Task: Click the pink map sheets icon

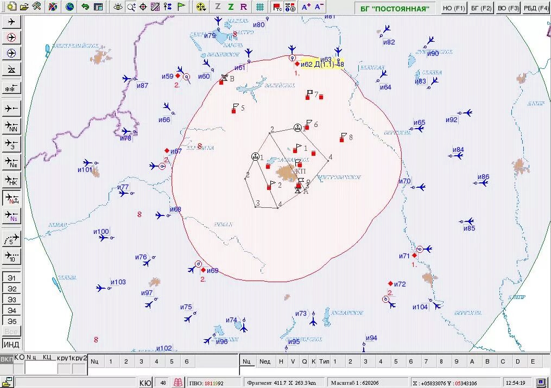Action: 178,383
